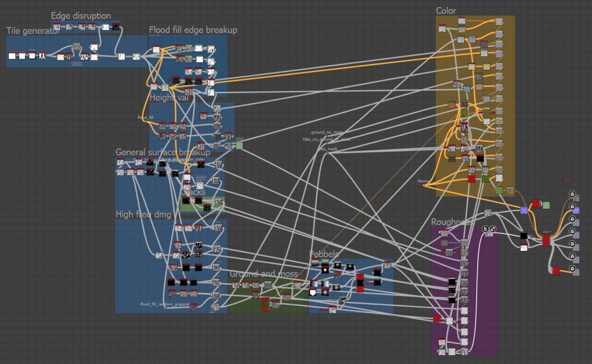The width and height of the screenshot is (592, 364).
Task: Select the red node on Roughness frame's left edge
Action: (x=437, y=318)
